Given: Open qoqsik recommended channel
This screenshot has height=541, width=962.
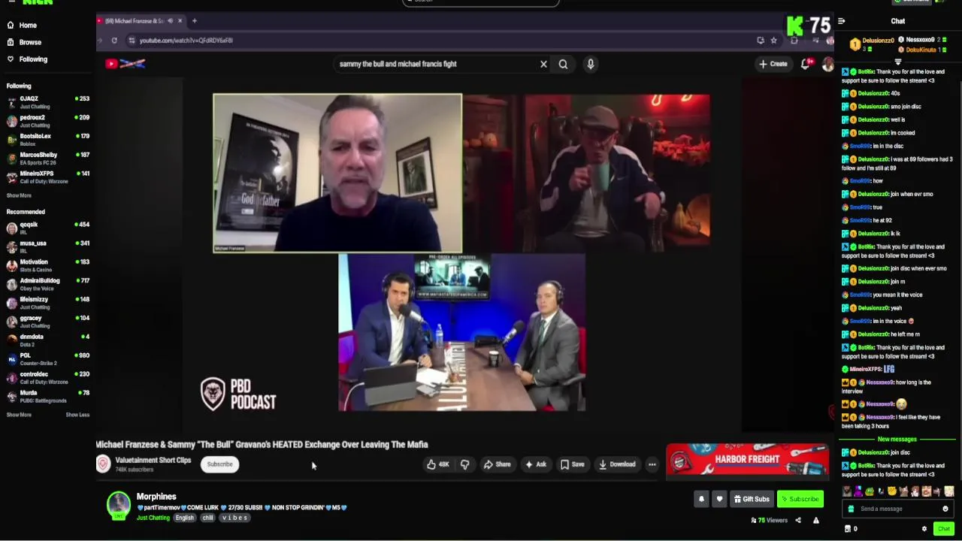Looking at the screenshot, I should 47,228.
